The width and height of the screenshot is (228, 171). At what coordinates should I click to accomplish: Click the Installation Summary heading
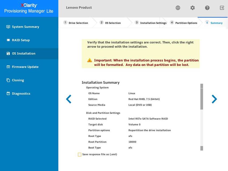tap(101, 83)
